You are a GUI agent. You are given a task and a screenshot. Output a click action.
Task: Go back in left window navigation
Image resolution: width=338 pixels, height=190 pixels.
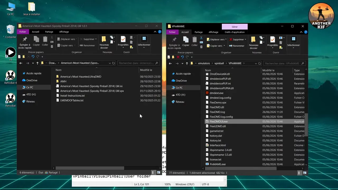tap(21, 63)
